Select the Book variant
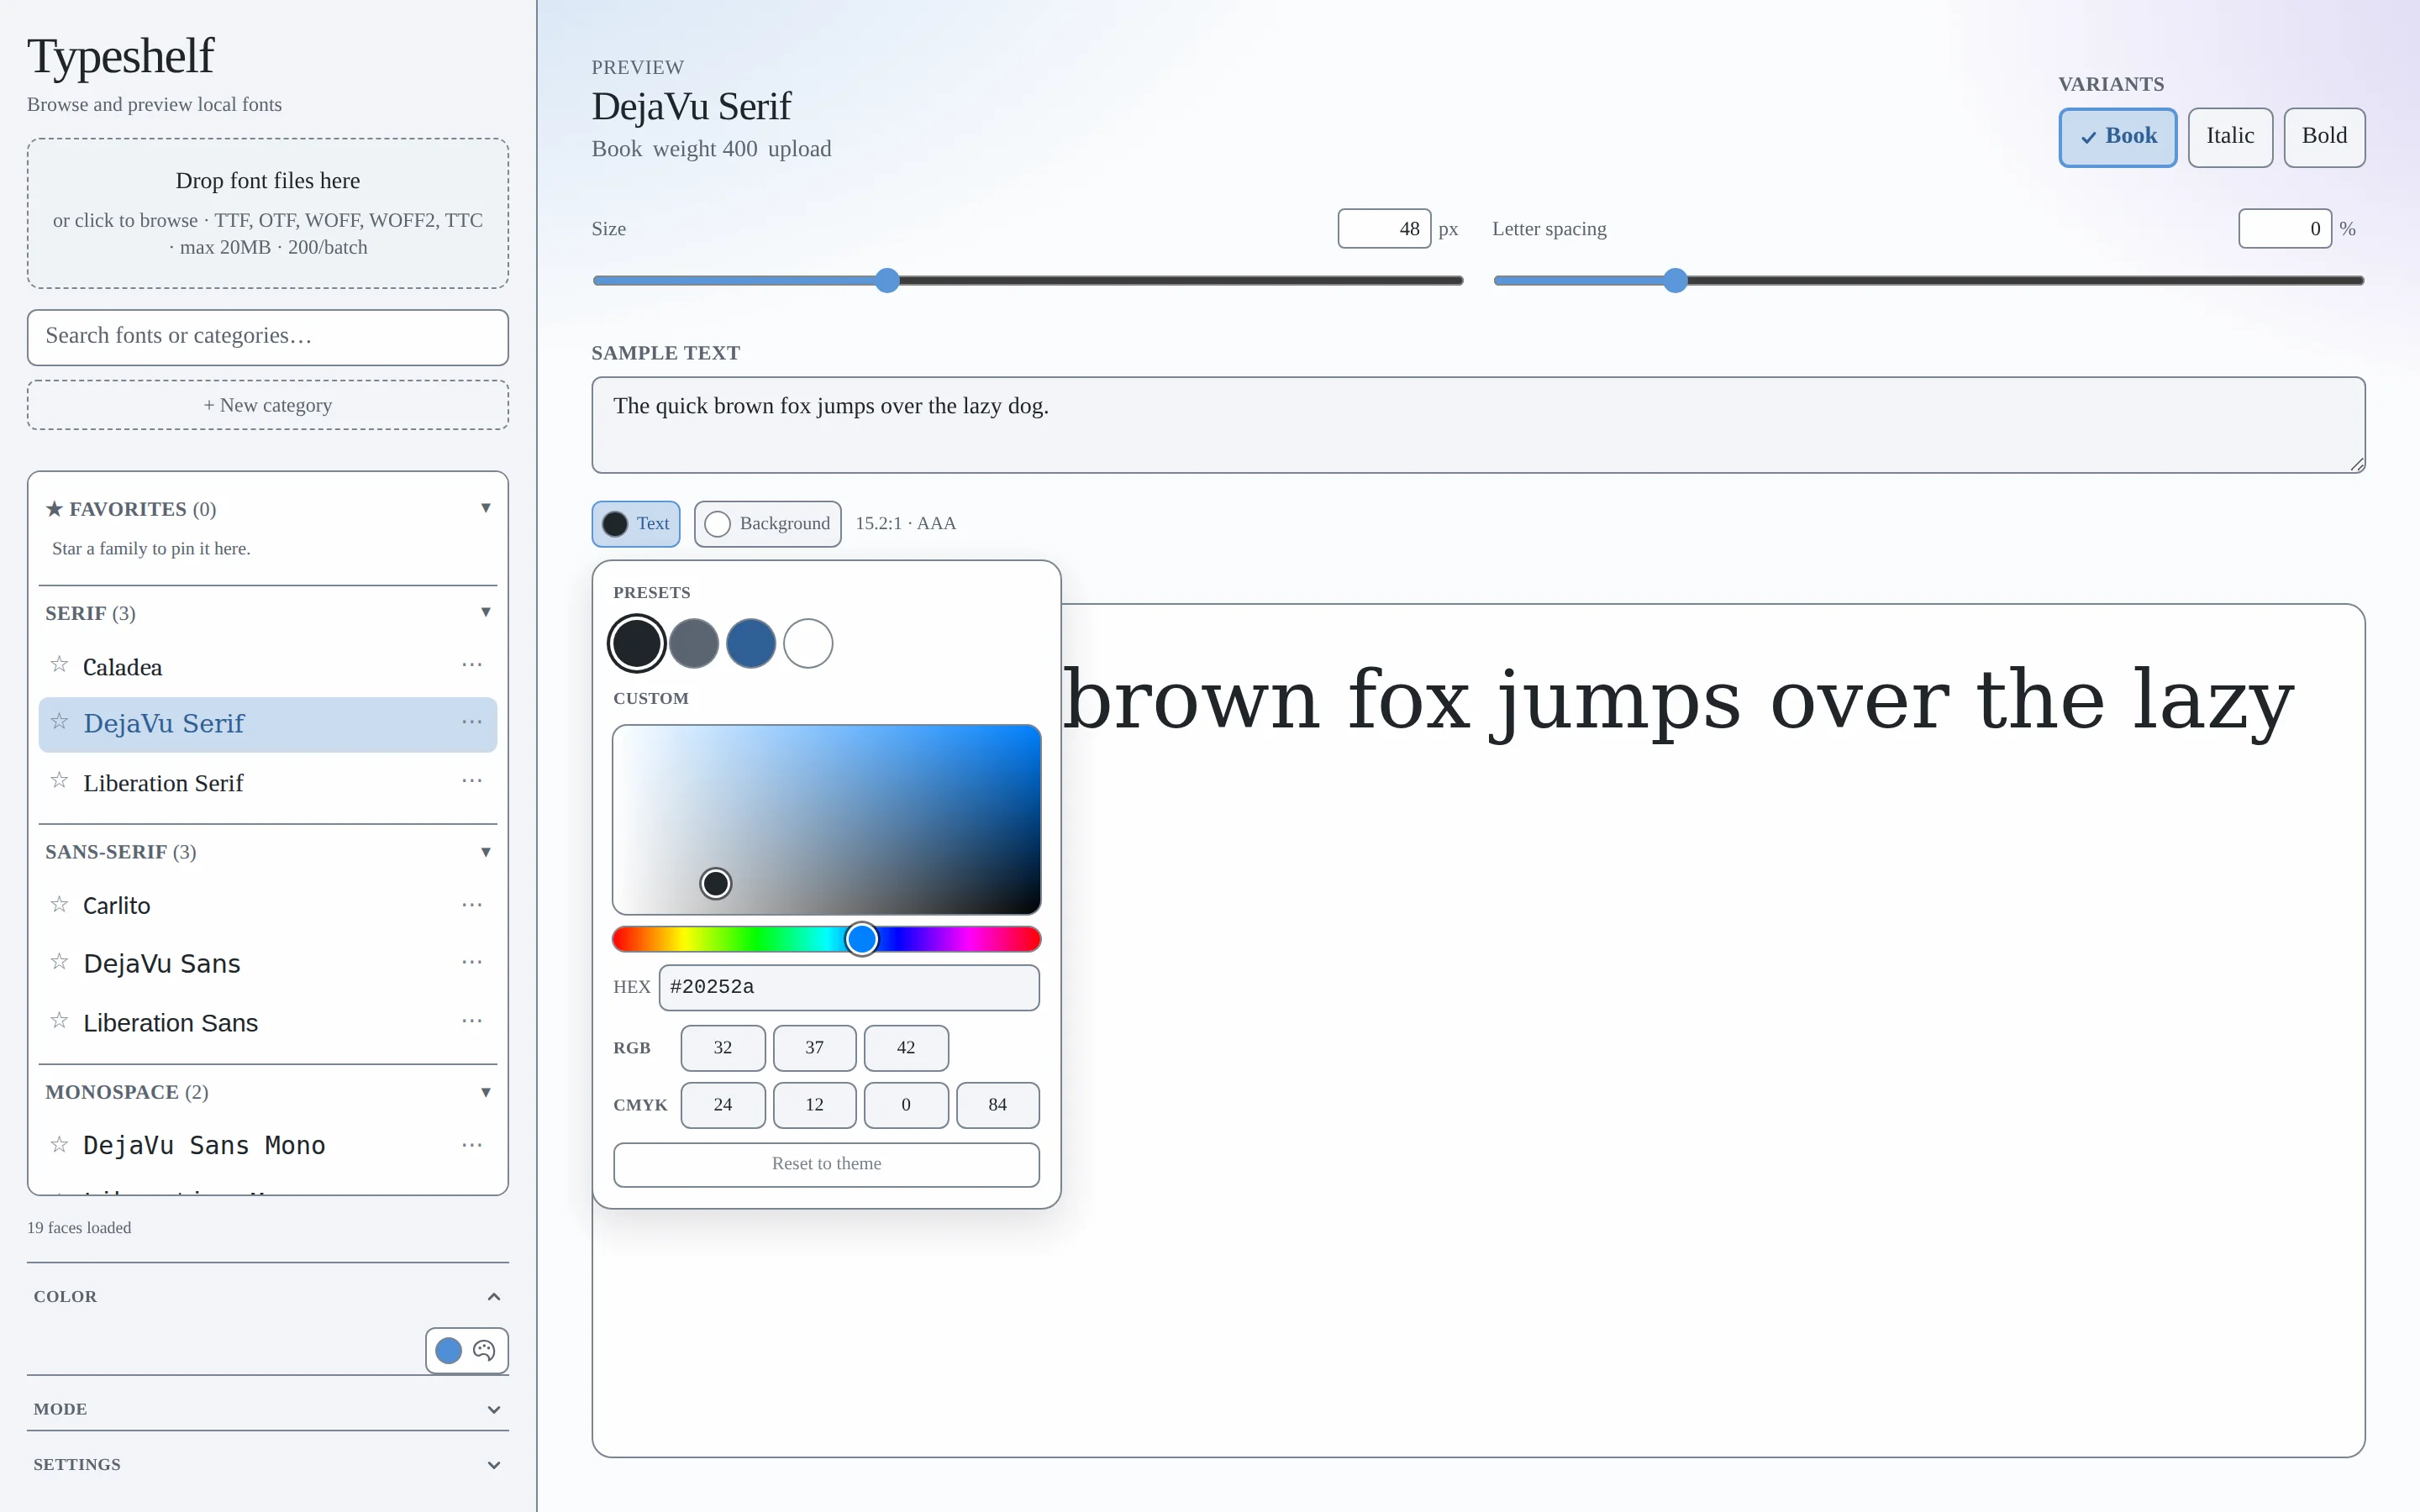 click(2117, 137)
